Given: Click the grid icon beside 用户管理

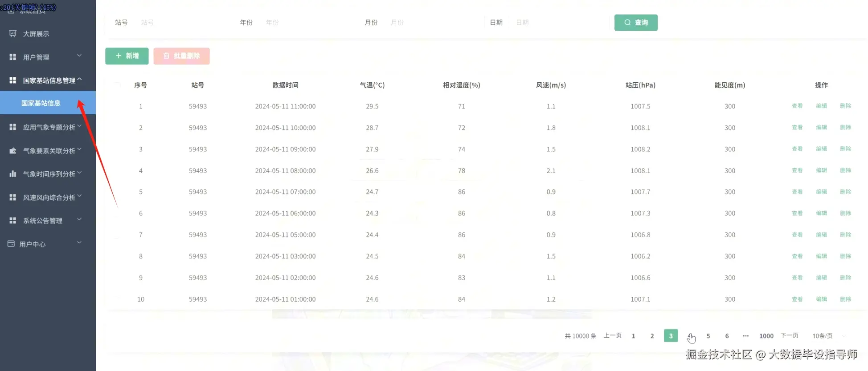Looking at the screenshot, I should point(12,57).
